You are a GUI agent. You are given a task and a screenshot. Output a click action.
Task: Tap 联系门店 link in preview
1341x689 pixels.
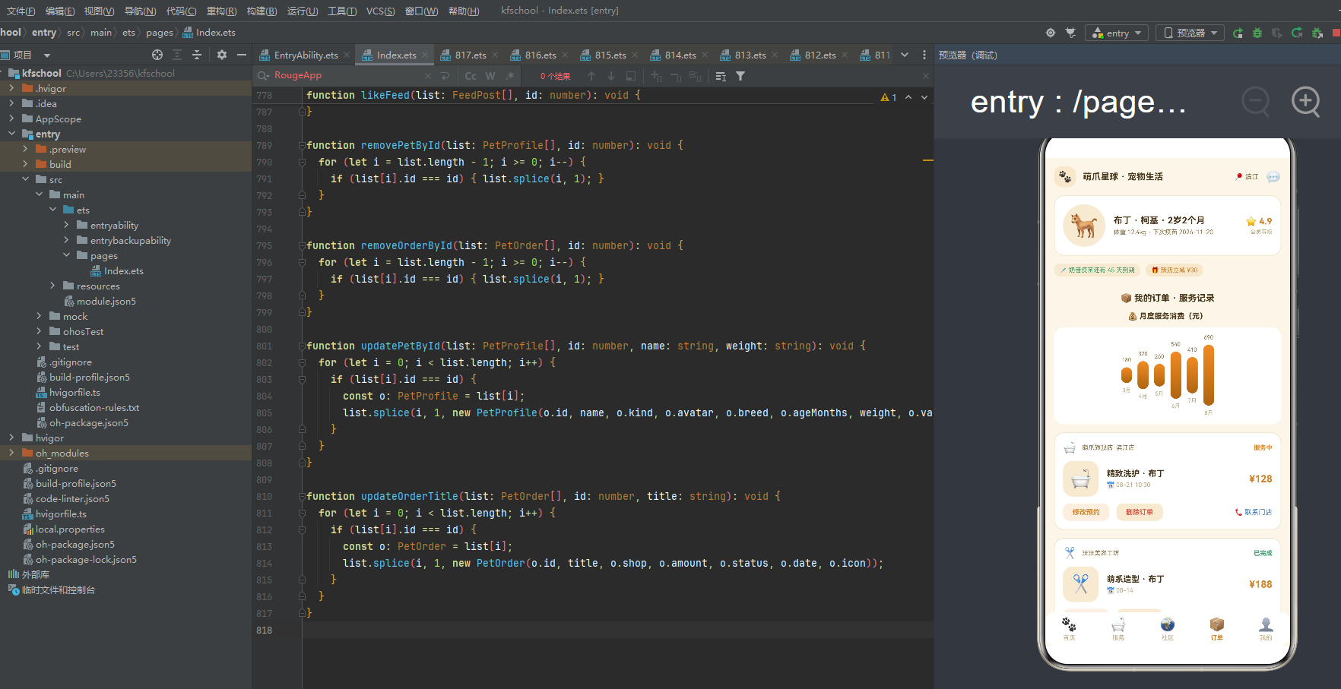tap(1254, 512)
